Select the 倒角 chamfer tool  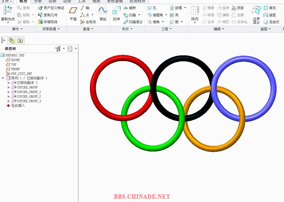click(x=153, y=22)
